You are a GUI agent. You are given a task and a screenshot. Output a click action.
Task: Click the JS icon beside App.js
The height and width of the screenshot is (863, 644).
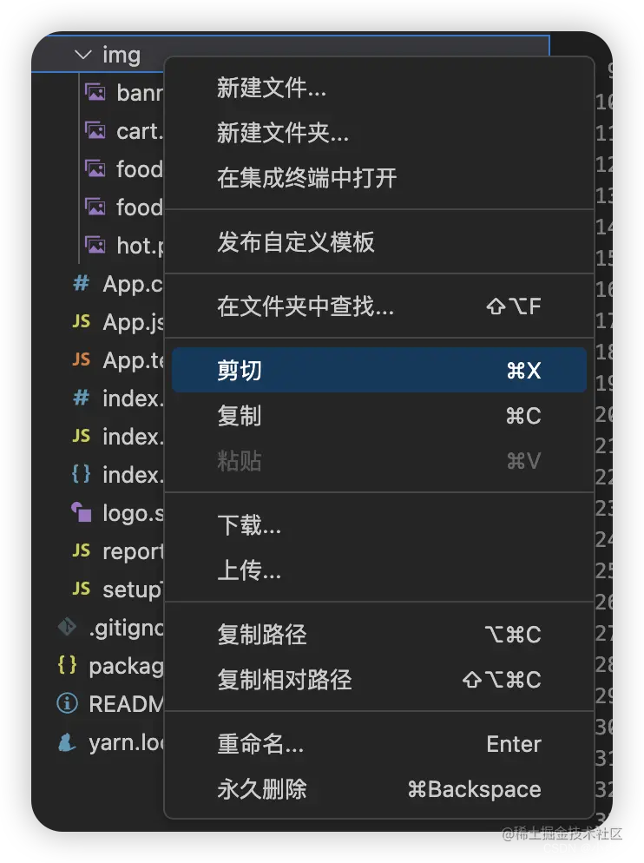79,322
